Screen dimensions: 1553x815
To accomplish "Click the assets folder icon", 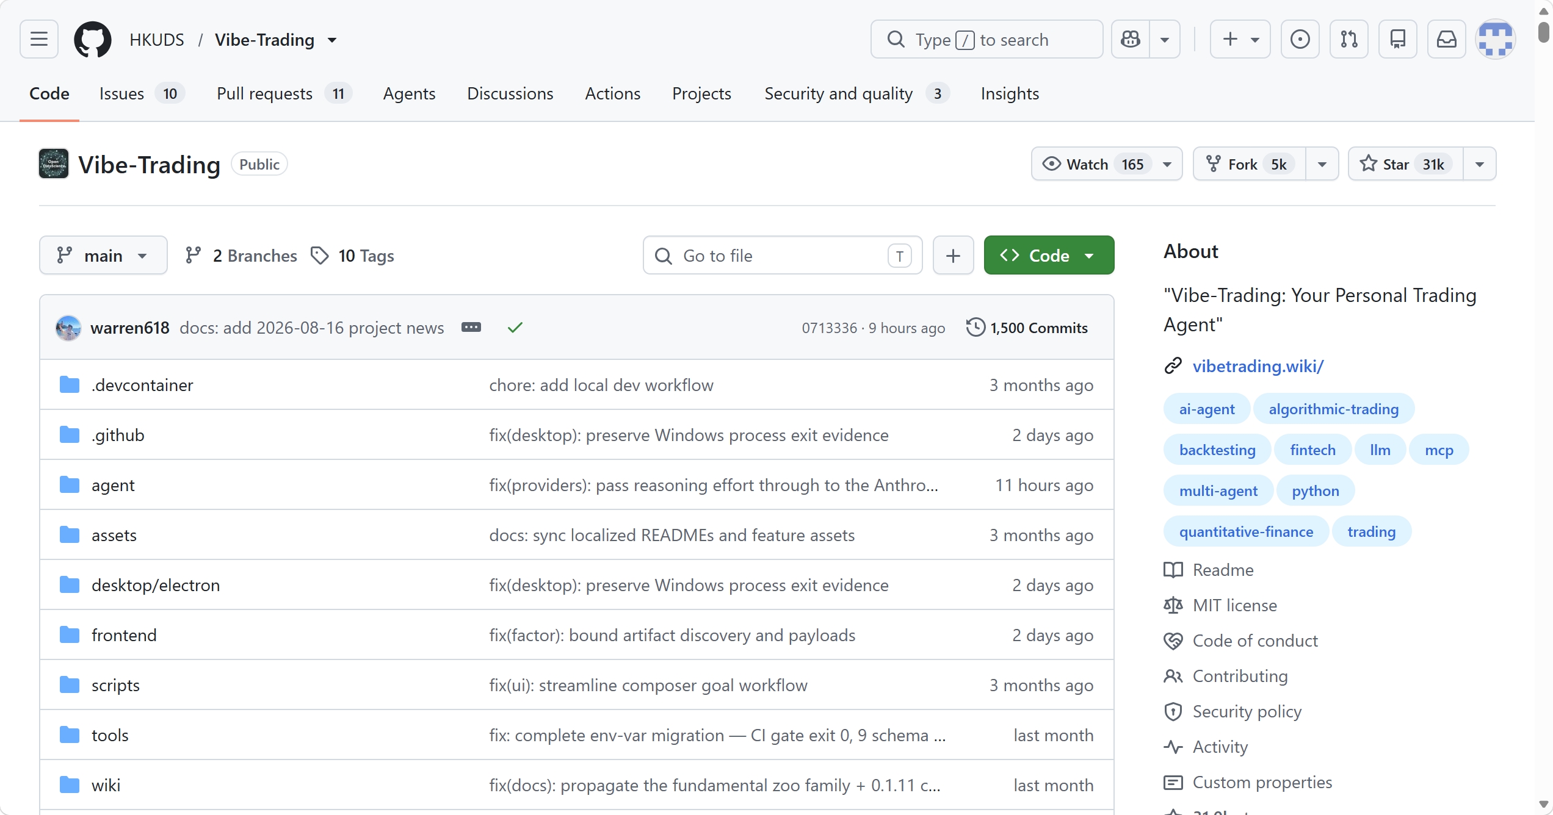I will [x=70, y=535].
